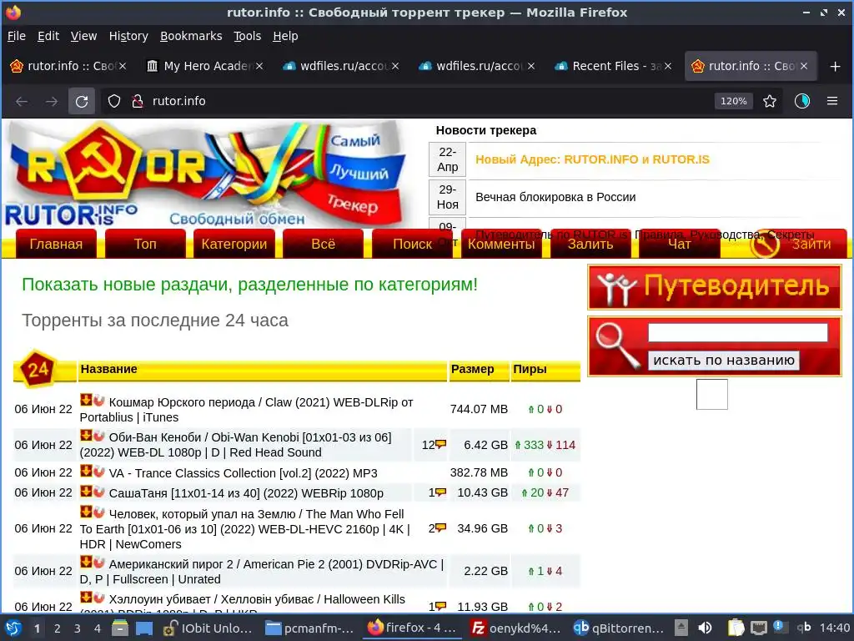Switch to the first rutor.info tab
854x641 pixels.
(68, 66)
